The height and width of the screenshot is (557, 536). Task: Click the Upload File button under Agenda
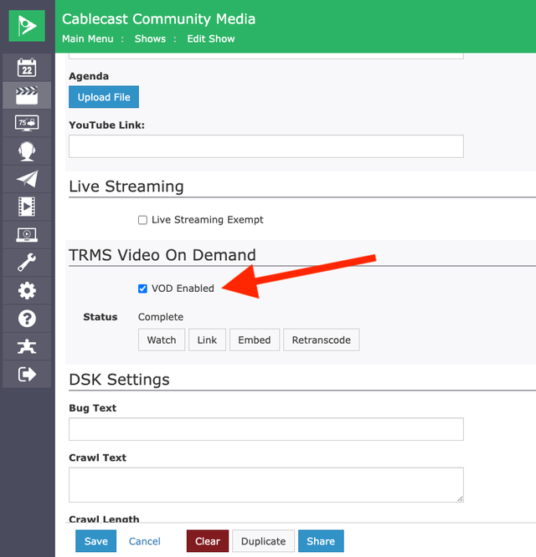[104, 97]
